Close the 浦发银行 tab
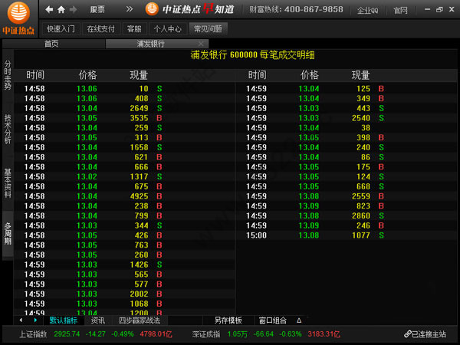This screenshot has height=345, width=460. [x=201, y=44]
